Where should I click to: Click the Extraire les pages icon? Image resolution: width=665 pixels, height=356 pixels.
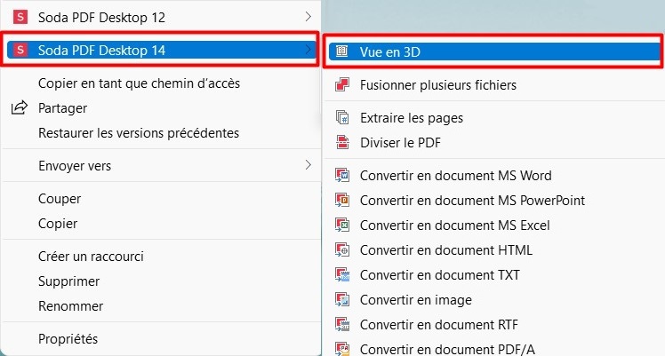341,117
